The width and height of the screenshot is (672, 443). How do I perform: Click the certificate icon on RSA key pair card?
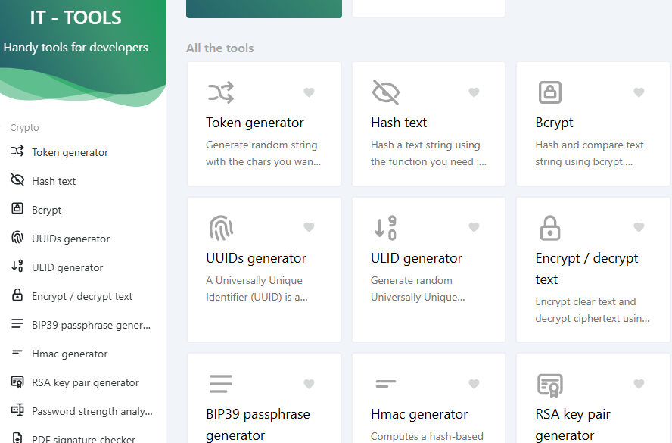[549, 385]
